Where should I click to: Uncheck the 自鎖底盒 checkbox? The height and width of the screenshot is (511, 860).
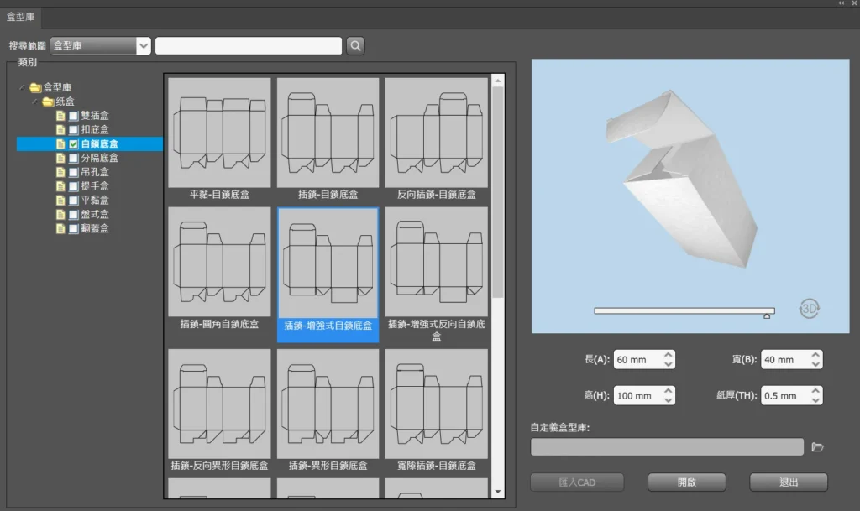click(74, 144)
